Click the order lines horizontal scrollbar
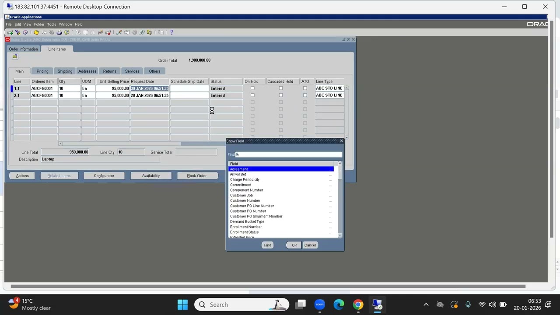560x315 pixels. [x=142, y=143]
